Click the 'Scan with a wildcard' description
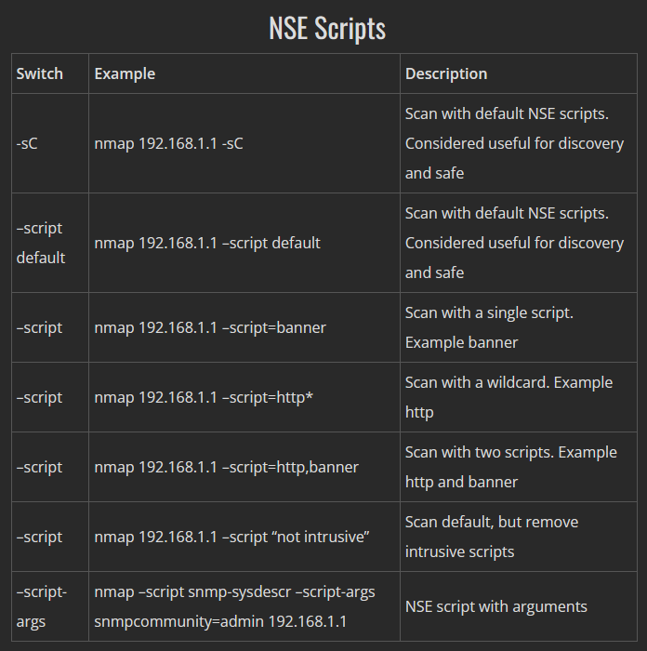The height and width of the screenshot is (651, 647). (508, 397)
